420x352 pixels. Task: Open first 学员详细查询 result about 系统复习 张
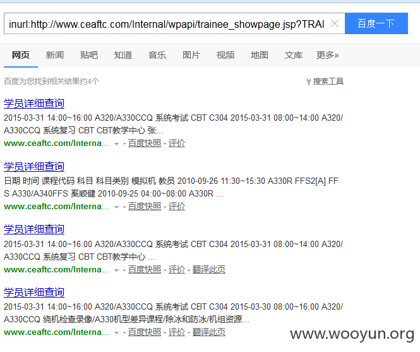[34, 104]
